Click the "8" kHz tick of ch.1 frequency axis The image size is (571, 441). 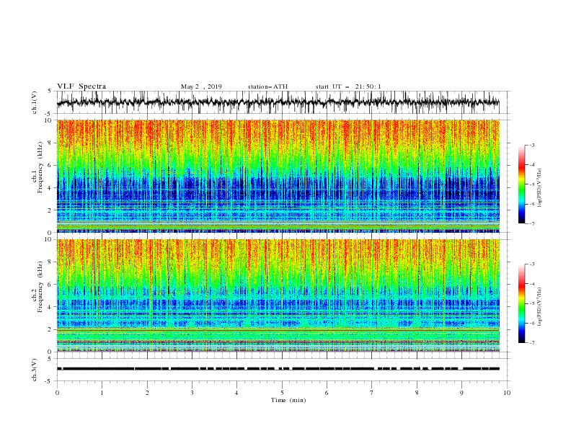[50, 143]
